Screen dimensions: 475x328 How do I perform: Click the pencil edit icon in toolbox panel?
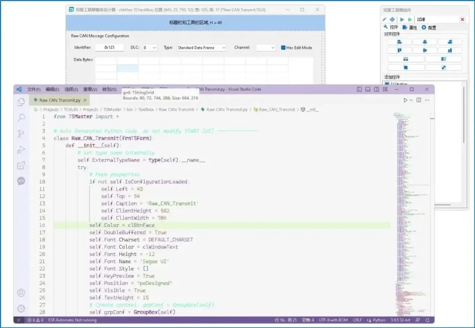click(385, 19)
